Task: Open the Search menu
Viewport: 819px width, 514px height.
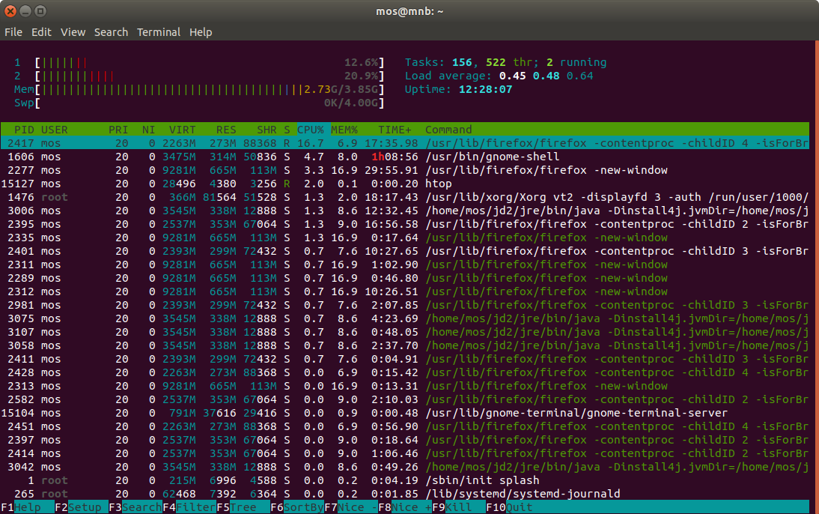Action: (111, 32)
